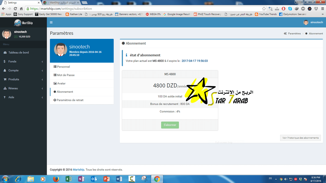Click the Jx extension icon
Image resolution: width=326 pixels, height=183 pixels.
coord(309,9)
